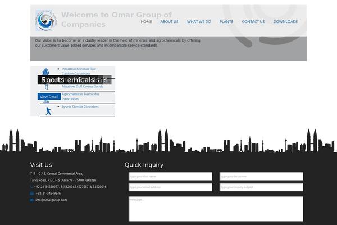
Task: Click the 'Visit Us' heading
Action: 41,165
